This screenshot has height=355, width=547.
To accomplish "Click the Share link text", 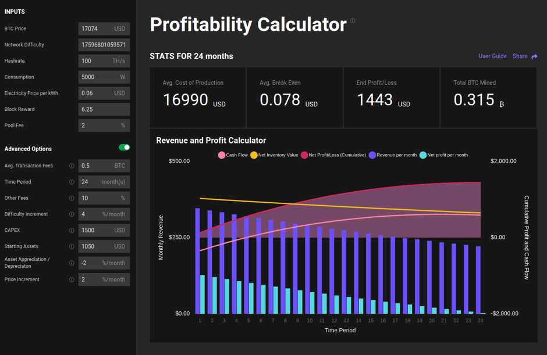I will coord(520,56).
